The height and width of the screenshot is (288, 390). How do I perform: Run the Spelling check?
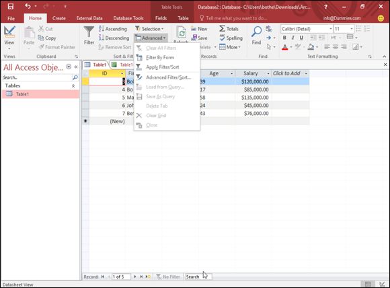pyautogui.click(x=231, y=38)
